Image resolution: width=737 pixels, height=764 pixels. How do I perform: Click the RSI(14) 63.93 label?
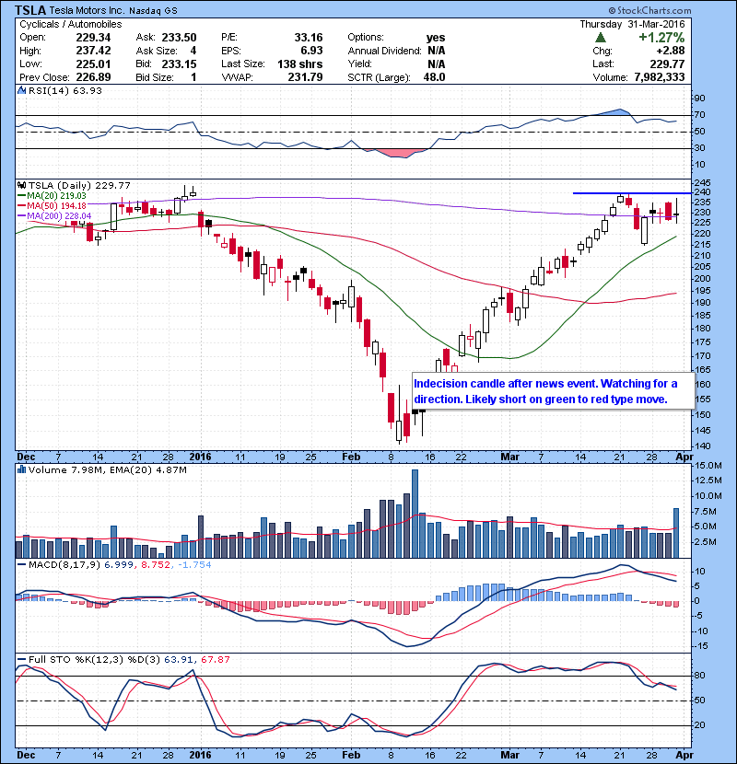(65, 90)
